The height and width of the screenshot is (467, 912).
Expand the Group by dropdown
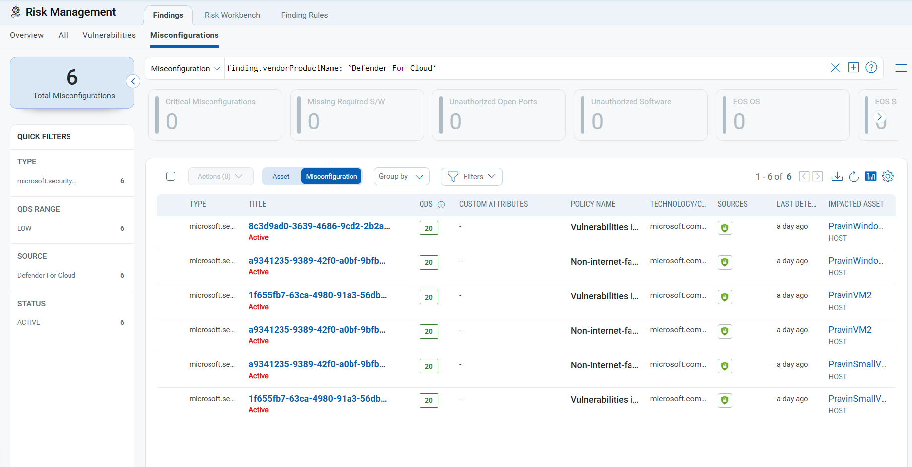click(x=401, y=176)
